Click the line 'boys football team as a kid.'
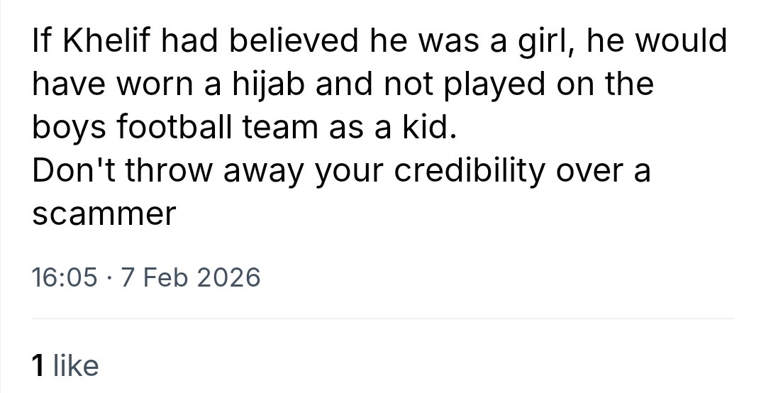Screen dimensions: 766x393 click(x=241, y=128)
